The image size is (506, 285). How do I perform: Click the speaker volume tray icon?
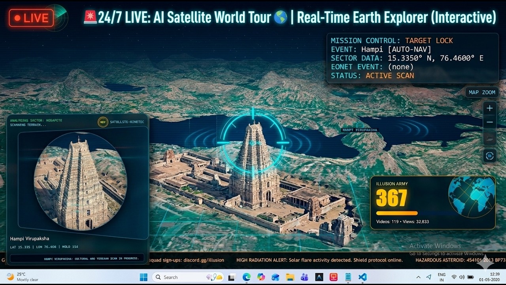tap(462, 277)
